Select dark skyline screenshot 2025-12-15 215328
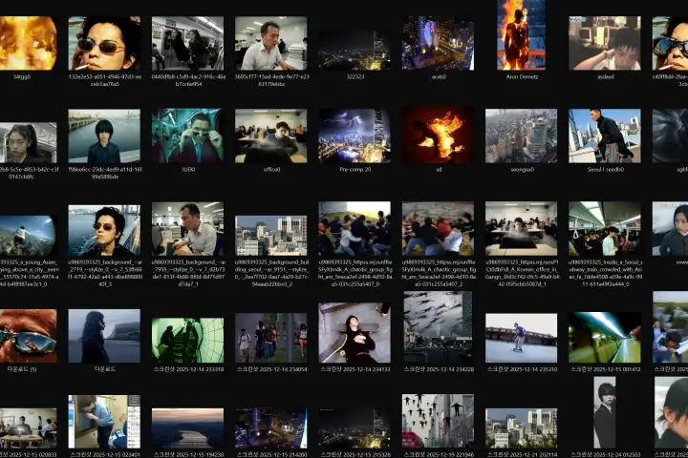The height and width of the screenshot is (458, 688). [355, 428]
